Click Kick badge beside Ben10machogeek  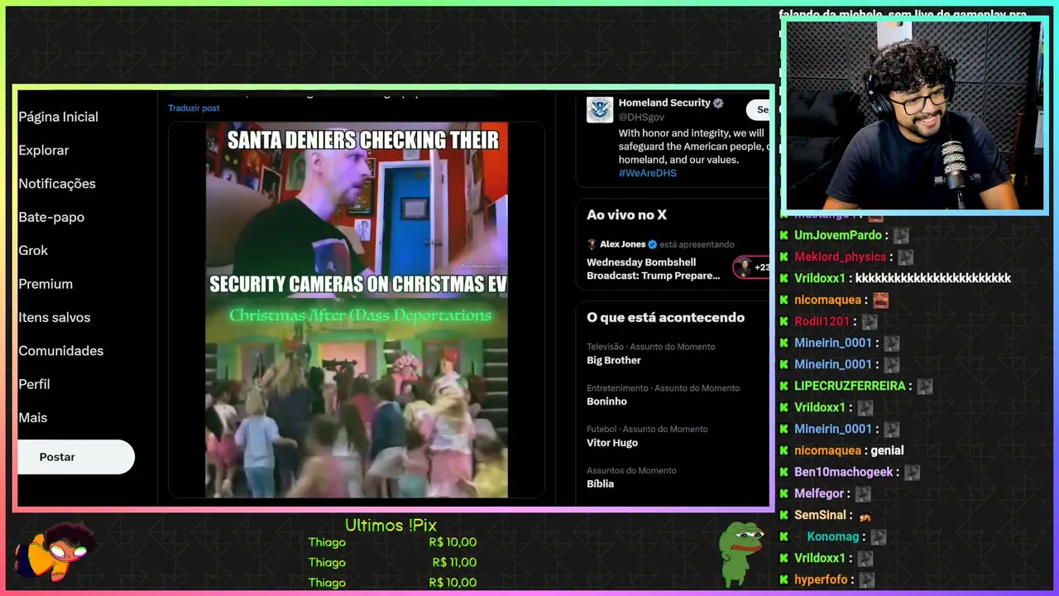pyautogui.click(x=784, y=472)
